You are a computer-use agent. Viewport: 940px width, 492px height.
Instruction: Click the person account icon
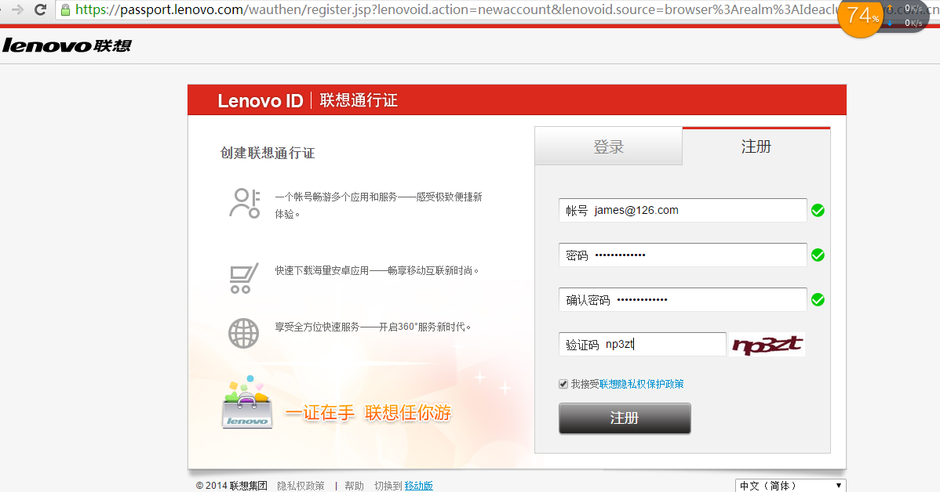pyautogui.click(x=245, y=204)
